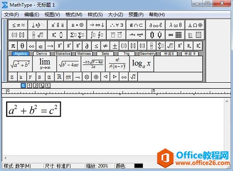Insert the ≤ symbol from small bar
The height and width of the screenshot is (171, 233).
(96, 46)
